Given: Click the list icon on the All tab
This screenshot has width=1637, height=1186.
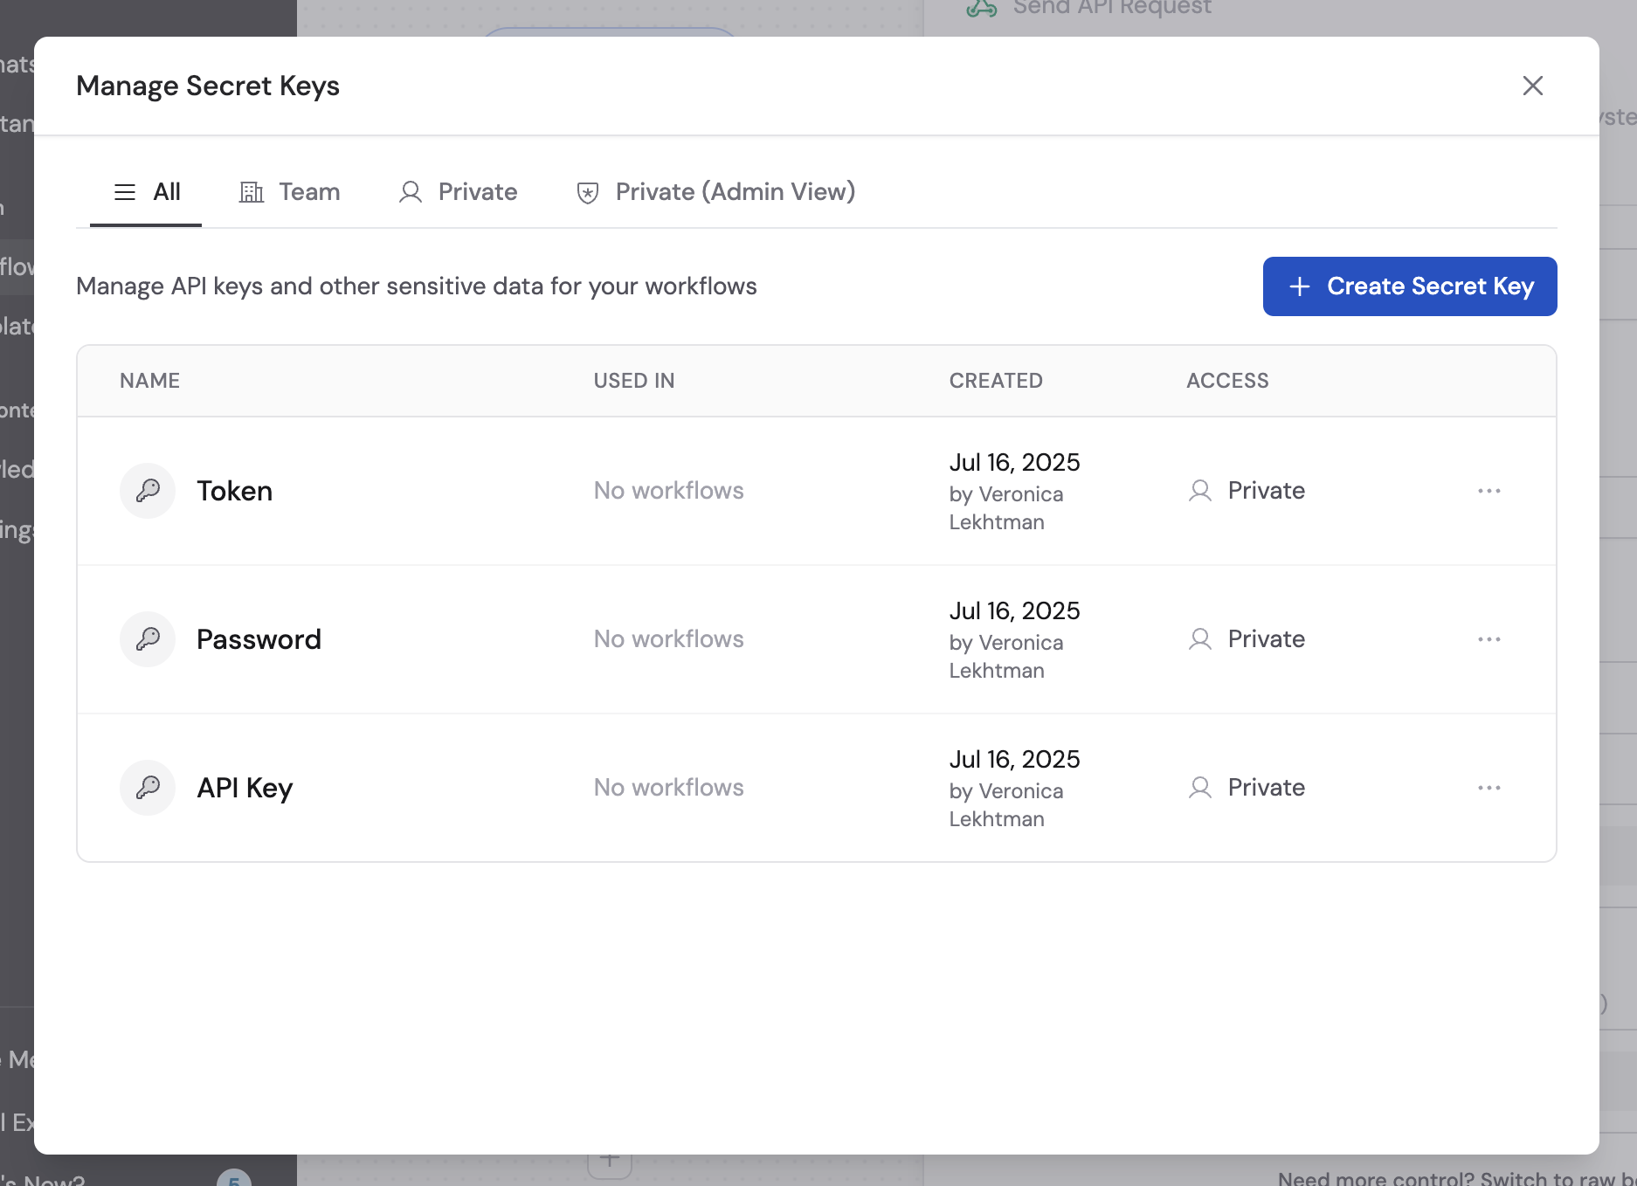Looking at the screenshot, I should 125,191.
